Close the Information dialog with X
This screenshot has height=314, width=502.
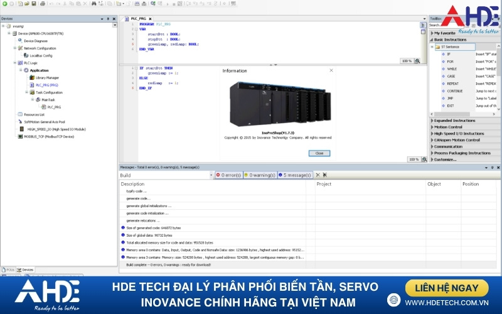(x=331, y=70)
